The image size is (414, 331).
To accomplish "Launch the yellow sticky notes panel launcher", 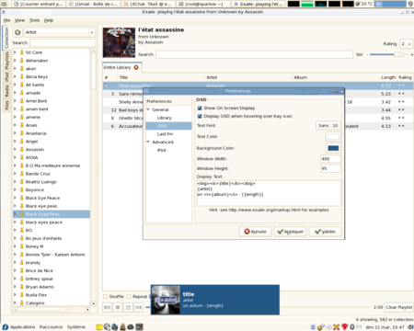I will (99, 327).
